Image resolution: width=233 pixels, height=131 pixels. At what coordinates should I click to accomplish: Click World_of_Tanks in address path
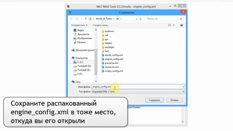pos(104,19)
